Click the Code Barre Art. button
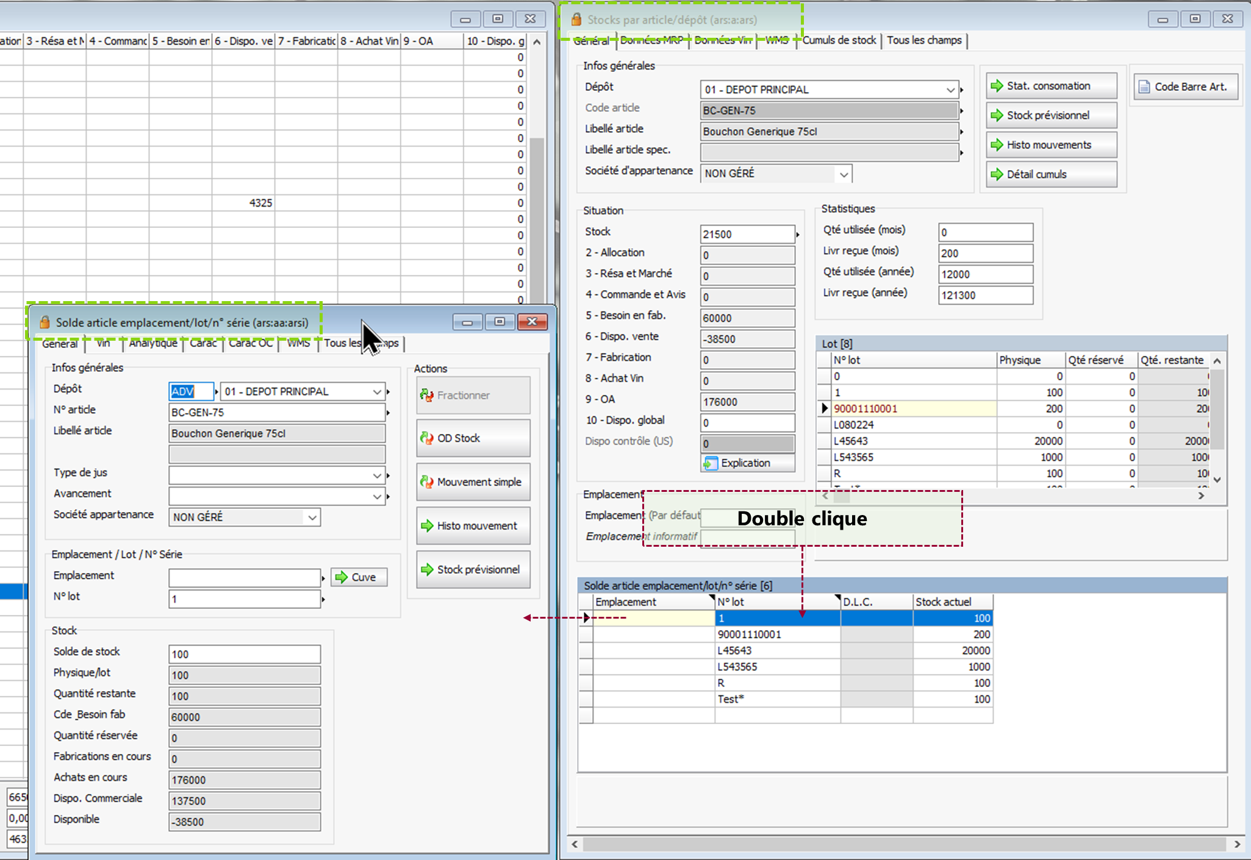The height and width of the screenshot is (860, 1251). tap(1185, 87)
